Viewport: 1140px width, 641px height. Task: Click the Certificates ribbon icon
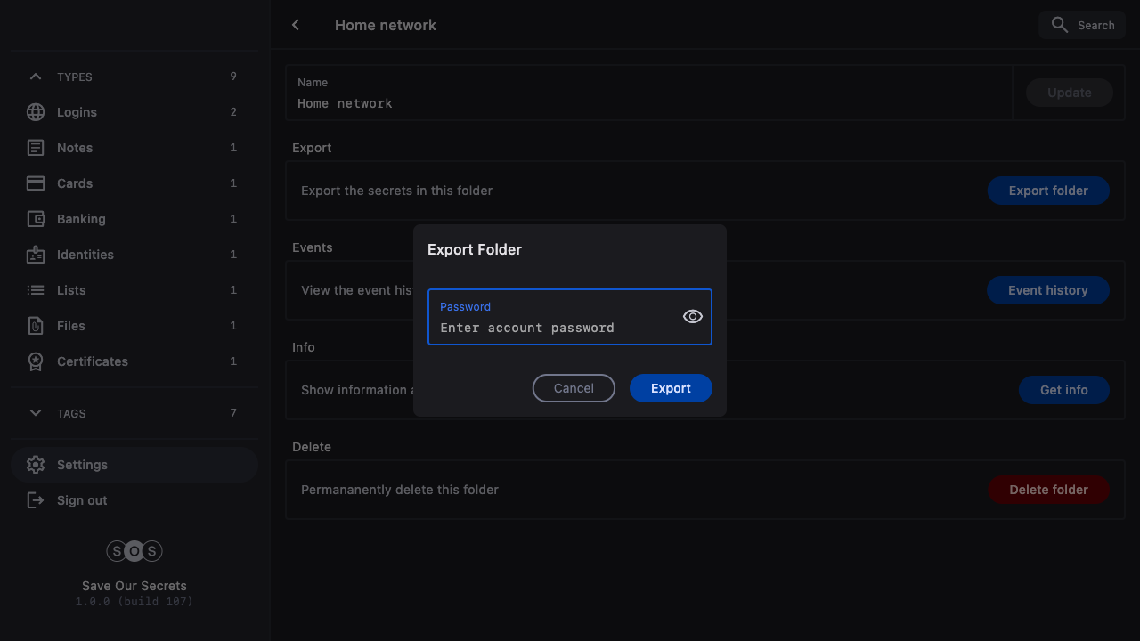coord(36,361)
